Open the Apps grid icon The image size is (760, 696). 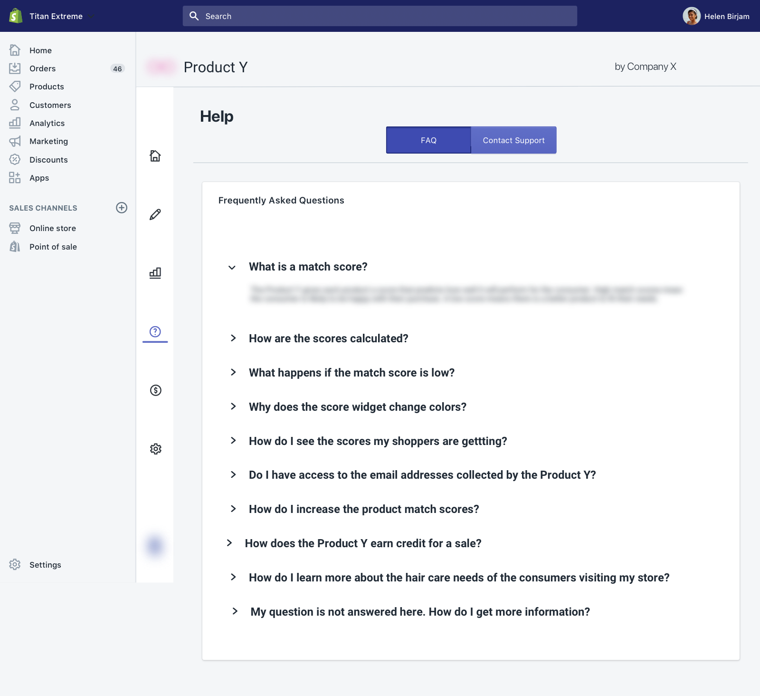(15, 178)
